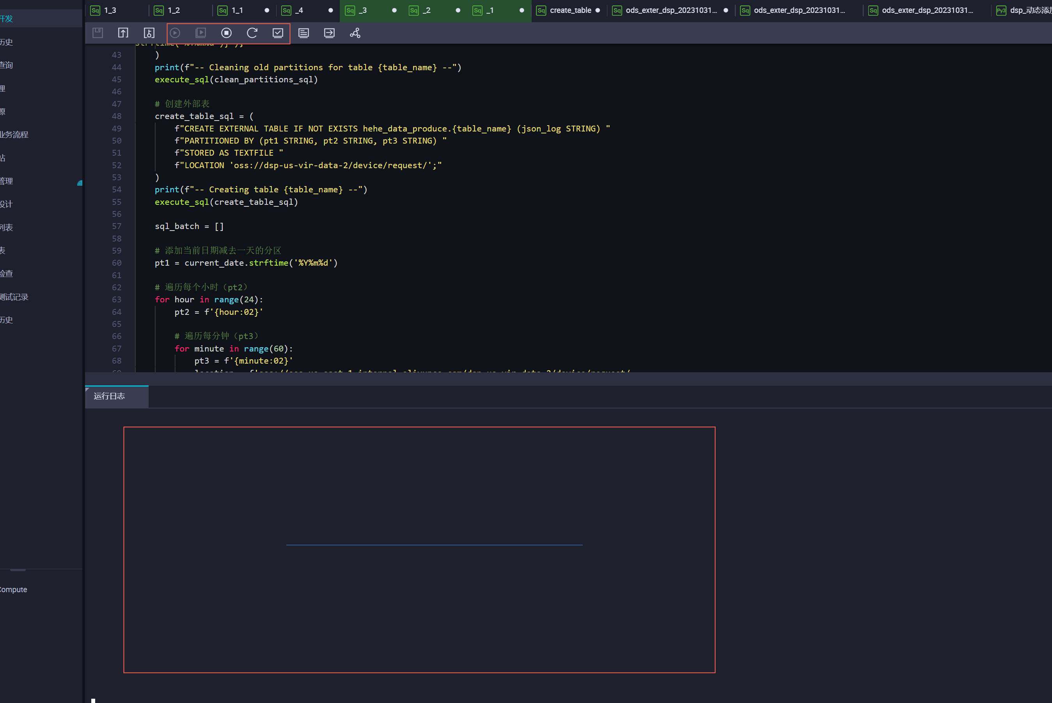Click the Sq icon on 1_3 tab
Image resolution: width=1052 pixels, height=703 pixels.
pyautogui.click(x=95, y=10)
